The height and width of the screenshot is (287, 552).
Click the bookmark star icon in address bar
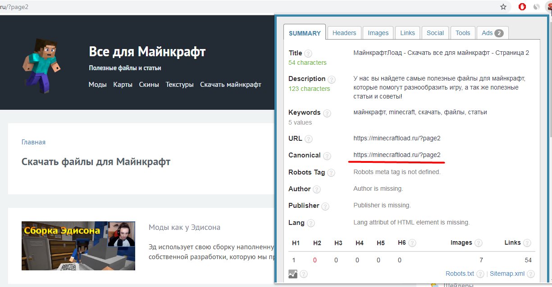click(503, 7)
